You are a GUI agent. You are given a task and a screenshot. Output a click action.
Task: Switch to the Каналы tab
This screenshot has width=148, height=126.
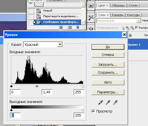pyautogui.click(x=118, y=15)
